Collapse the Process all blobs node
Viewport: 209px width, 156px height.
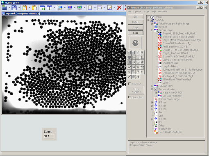pos(152,89)
